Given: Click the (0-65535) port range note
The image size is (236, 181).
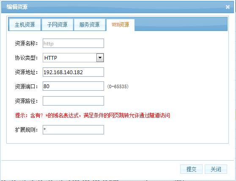Looking at the screenshot, I should [118, 86].
